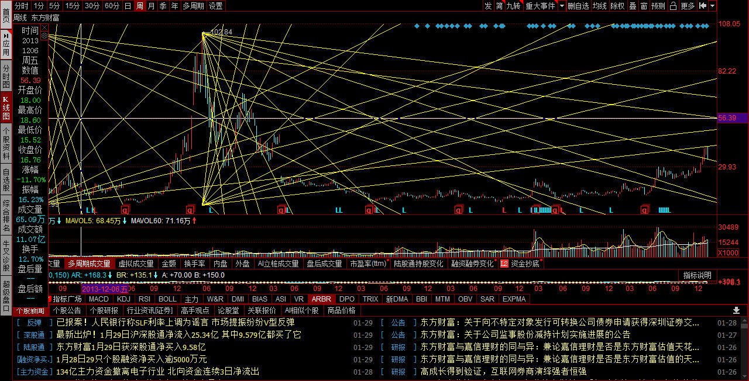
Task: Open the 更多 more menu
Action: (688, 6)
